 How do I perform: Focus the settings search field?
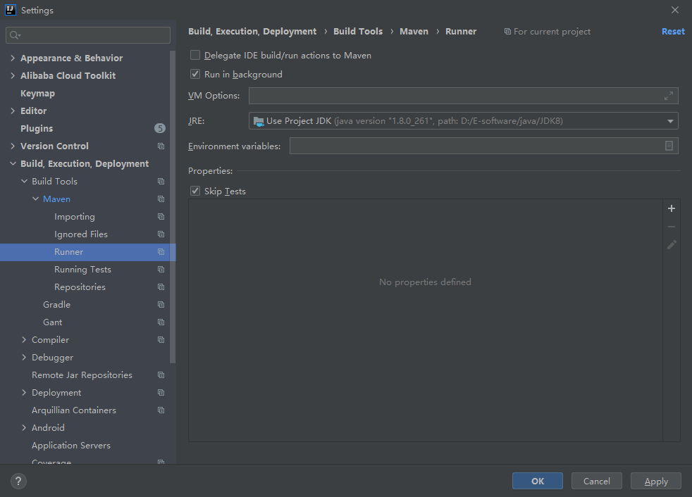coord(88,35)
